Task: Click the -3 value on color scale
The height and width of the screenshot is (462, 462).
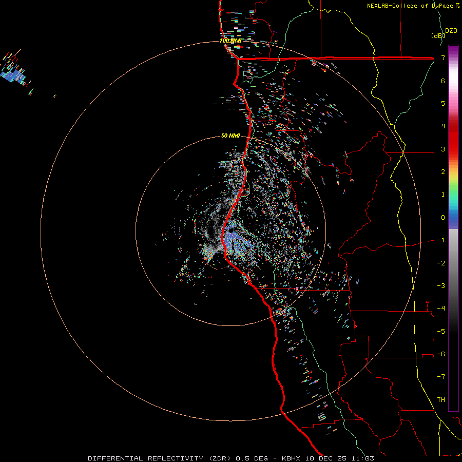Action: pos(441,286)
